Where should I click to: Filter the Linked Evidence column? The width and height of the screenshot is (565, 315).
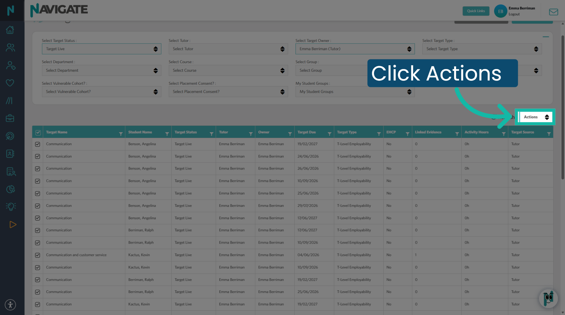457,134
